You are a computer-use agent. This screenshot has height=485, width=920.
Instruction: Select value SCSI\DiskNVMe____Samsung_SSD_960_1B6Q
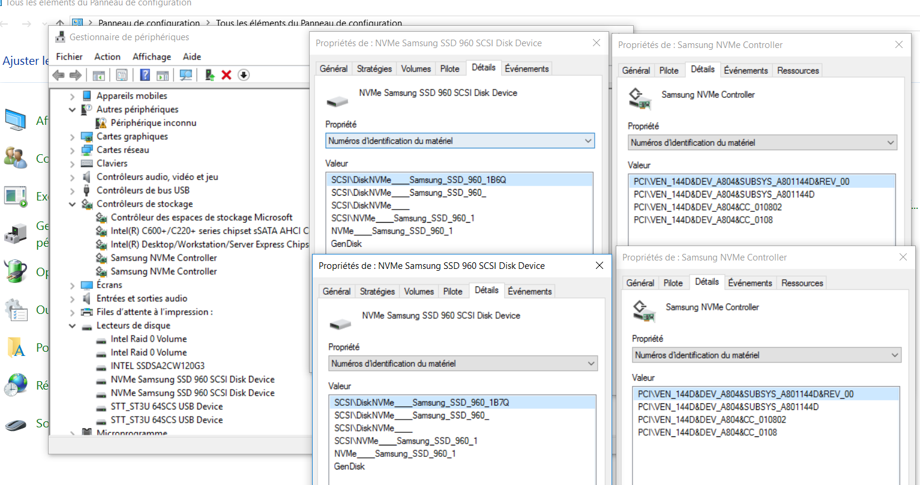coord(461,180)
